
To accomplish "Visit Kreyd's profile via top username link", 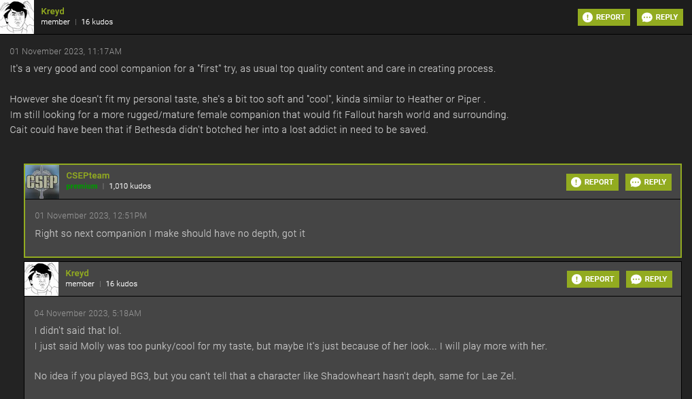I will [52, 12].
